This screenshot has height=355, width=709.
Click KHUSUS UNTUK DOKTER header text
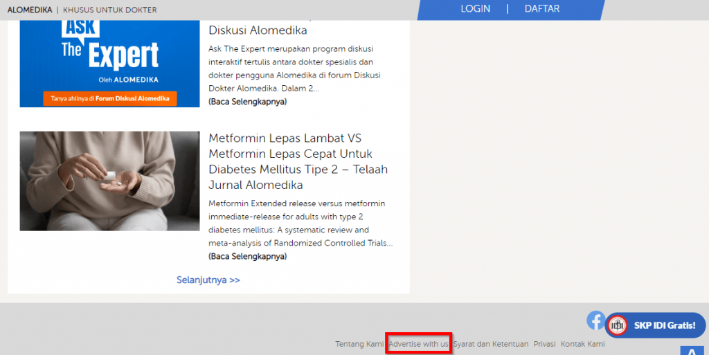click(x=110, y=10)
